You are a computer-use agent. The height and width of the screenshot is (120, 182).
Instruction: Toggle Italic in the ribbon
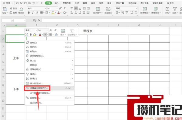point(33,13)
